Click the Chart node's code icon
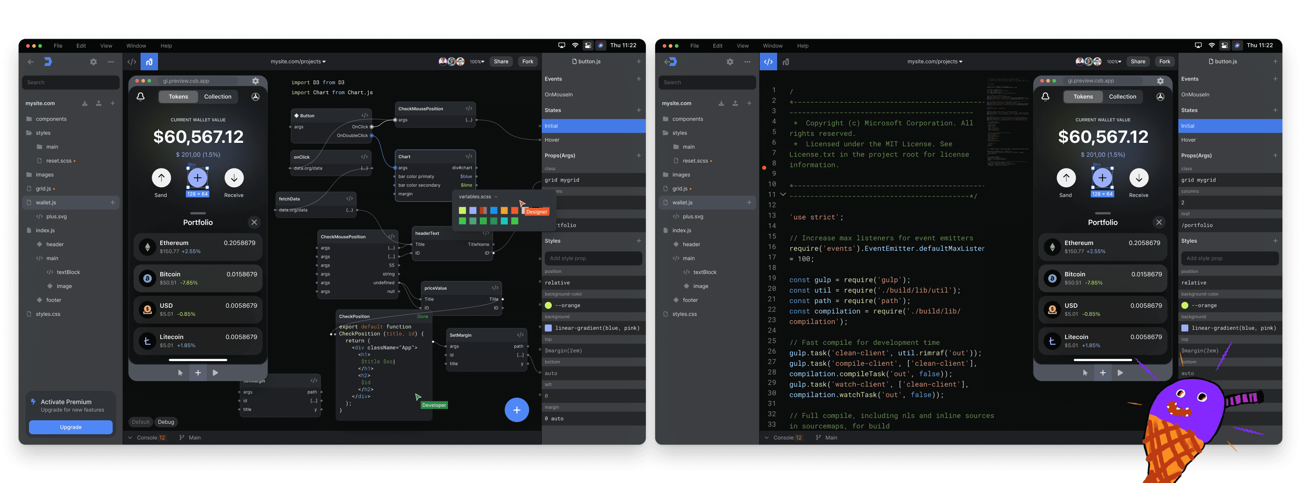The image size is (1301, 483). pyautogui.click(x=469, y=156)
